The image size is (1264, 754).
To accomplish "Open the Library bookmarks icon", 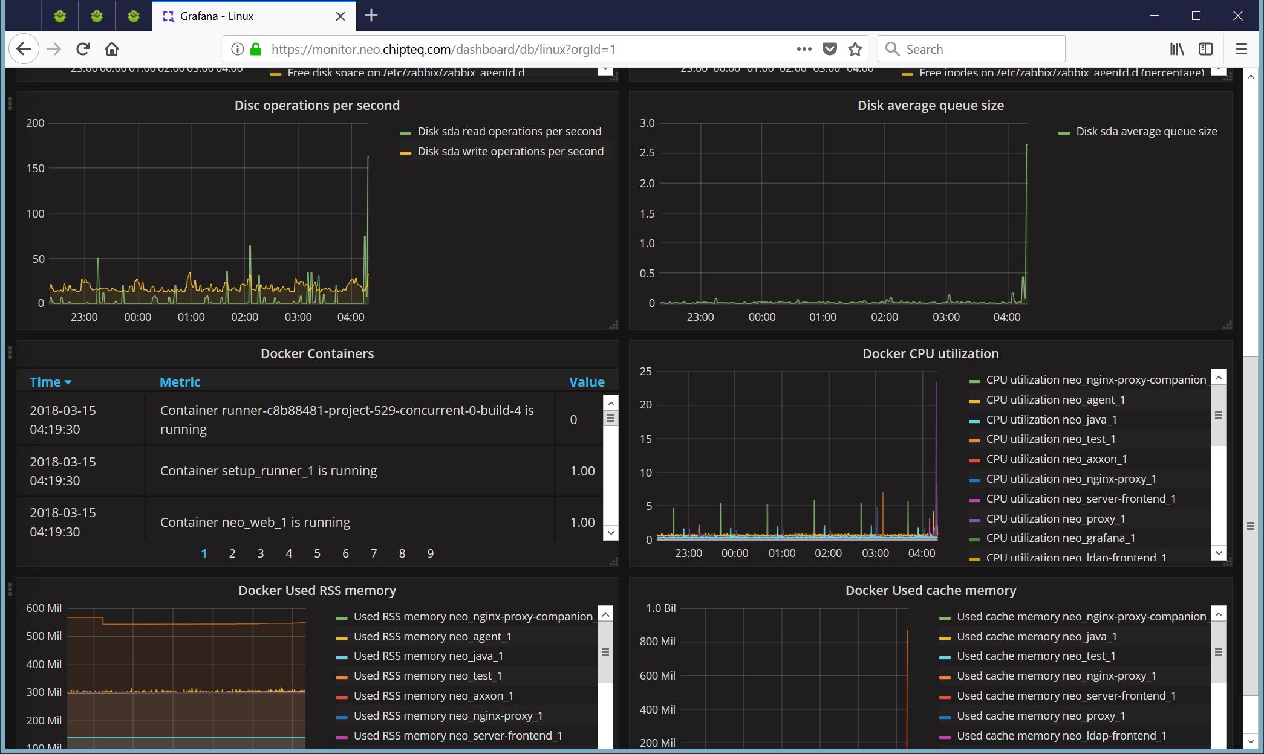I will click(x=1176, y=49).
